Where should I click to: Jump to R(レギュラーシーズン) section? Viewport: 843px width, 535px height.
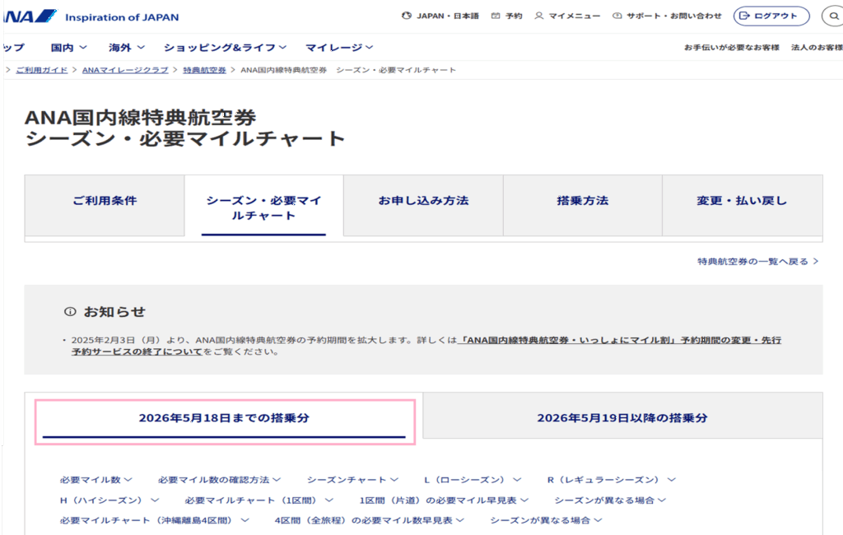(612, 480)
